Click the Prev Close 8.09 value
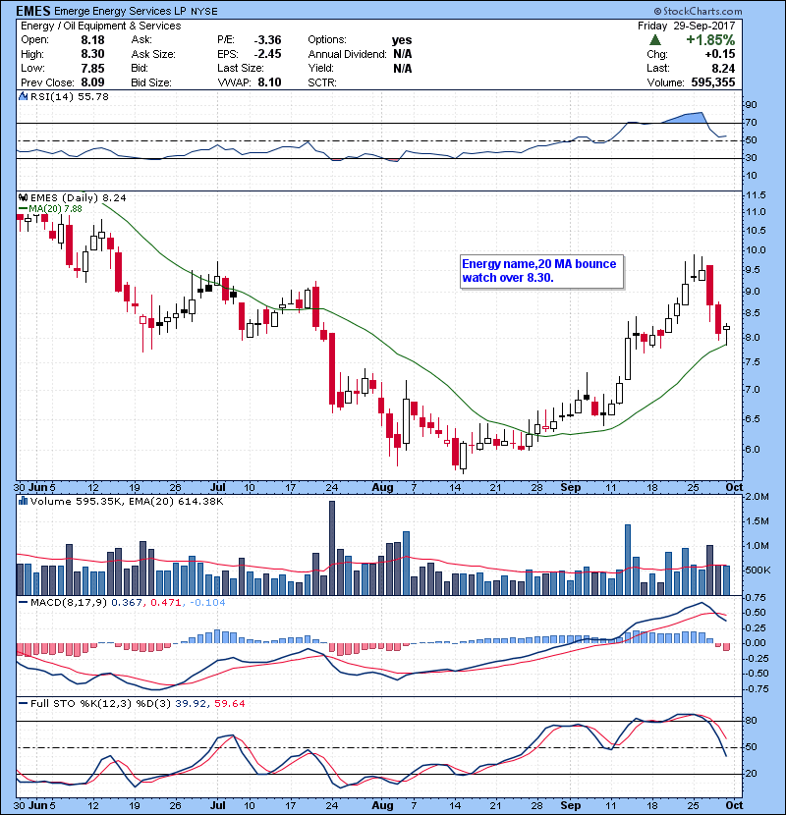The height and width of the screenshot is (815, 786). tap(92, 82)
